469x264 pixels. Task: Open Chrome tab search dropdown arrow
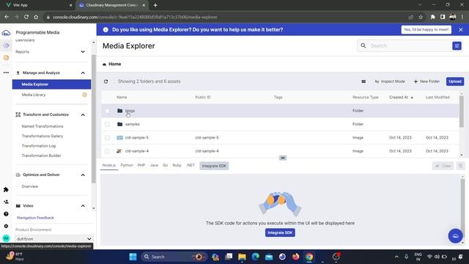(x=420, y=5)
